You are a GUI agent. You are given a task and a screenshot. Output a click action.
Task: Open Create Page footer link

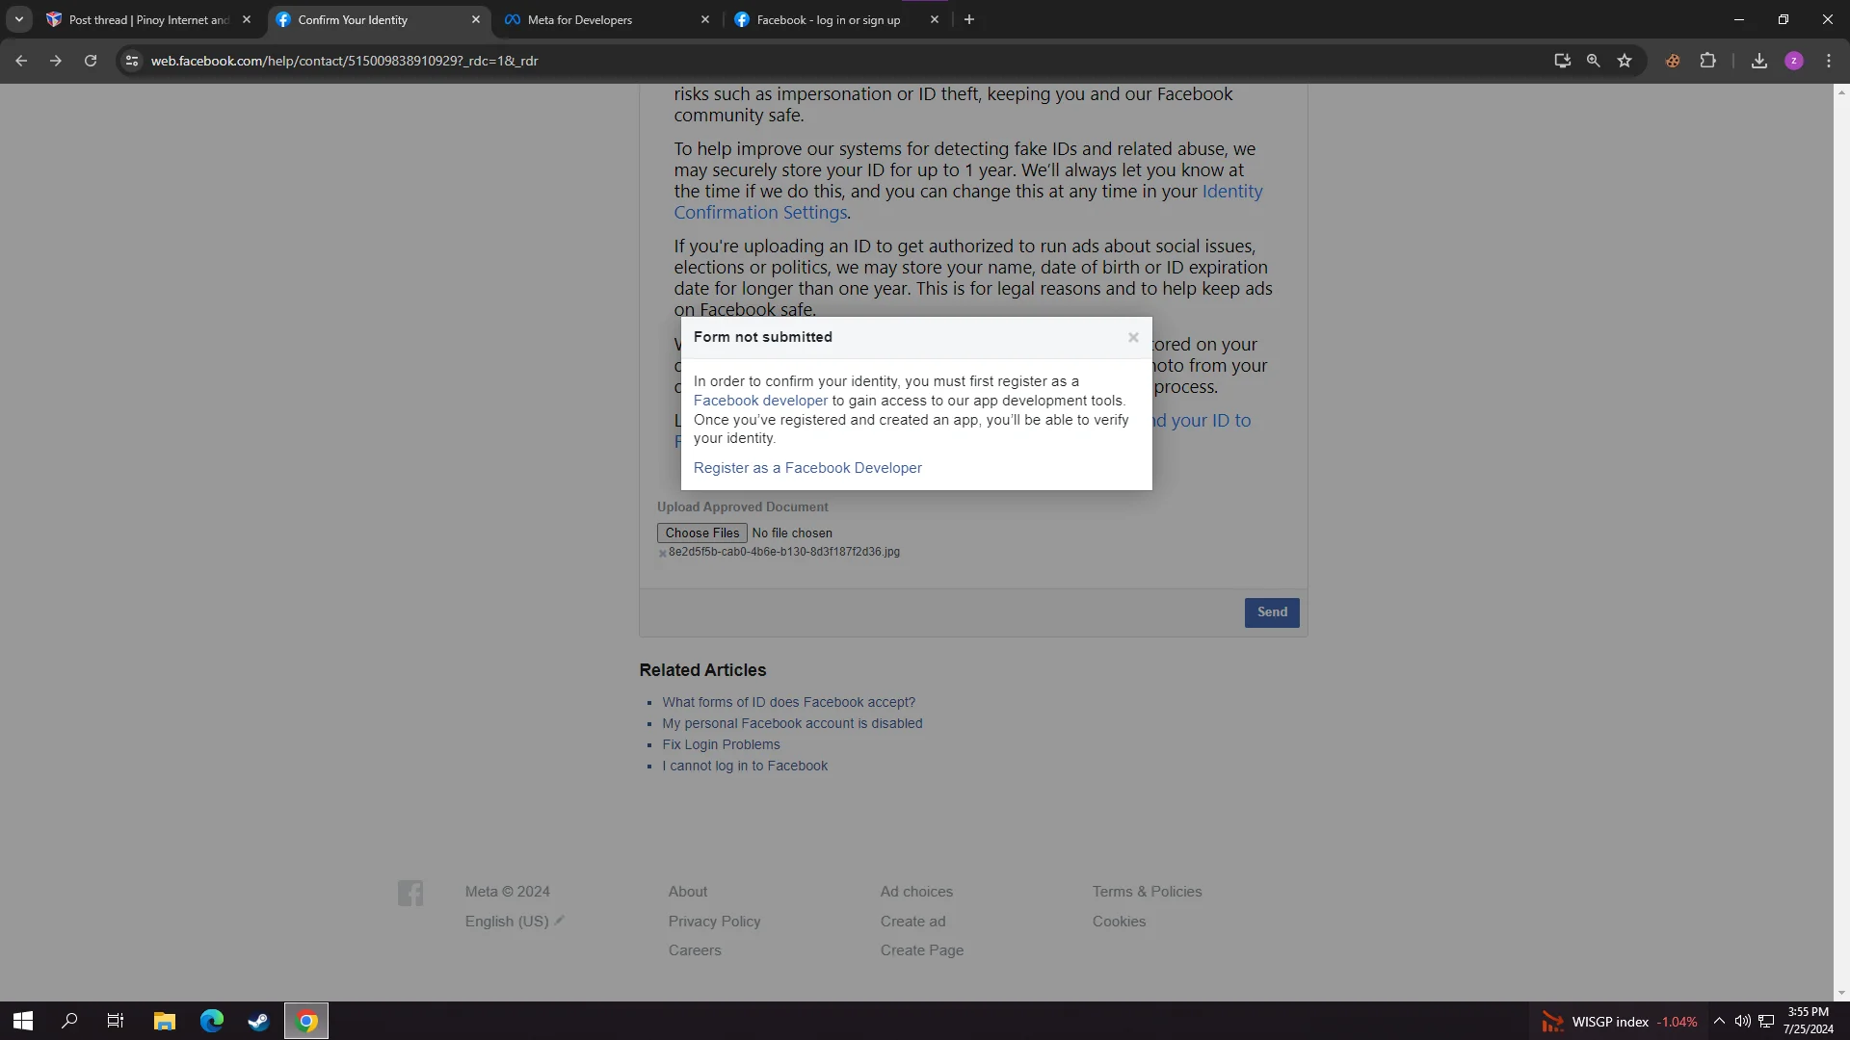(922, 950)
